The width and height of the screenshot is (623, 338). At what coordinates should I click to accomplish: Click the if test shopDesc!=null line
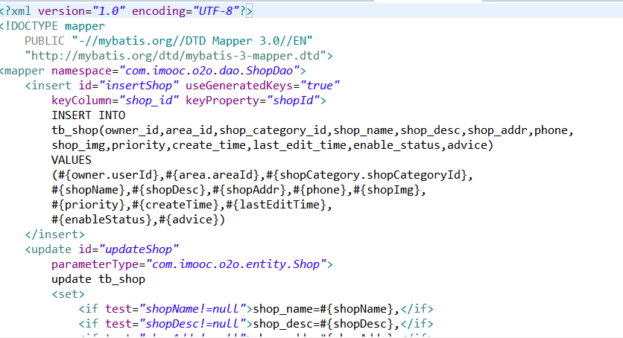click(256, 324)
